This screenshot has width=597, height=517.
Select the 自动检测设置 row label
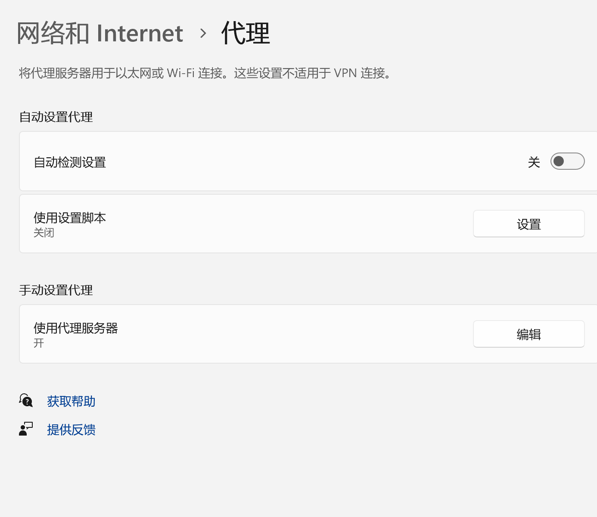pyautogui.click(x=70, y=162)
